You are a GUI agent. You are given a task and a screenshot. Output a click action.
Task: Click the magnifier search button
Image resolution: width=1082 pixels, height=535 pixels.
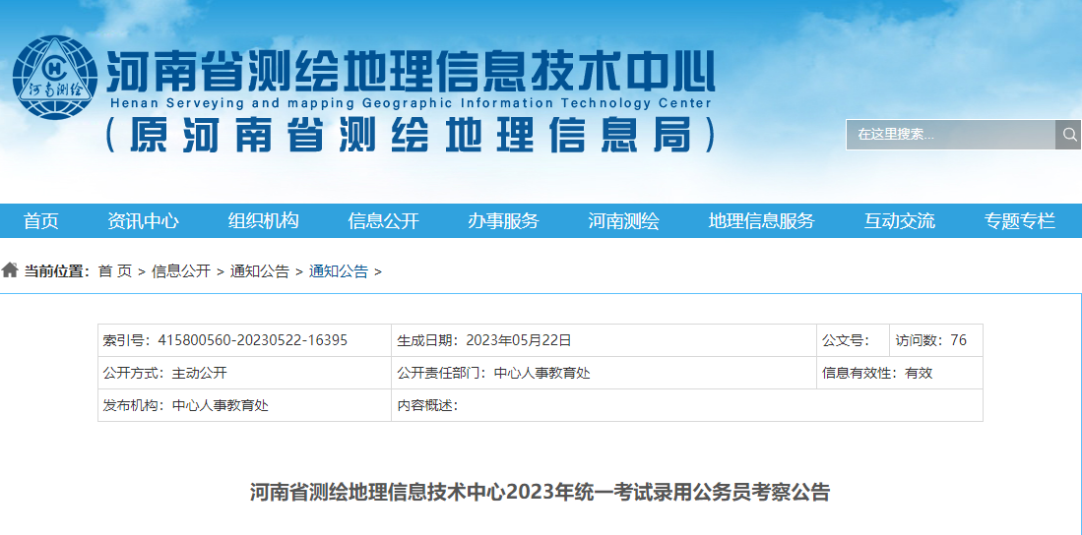[x=1068, y=135]
